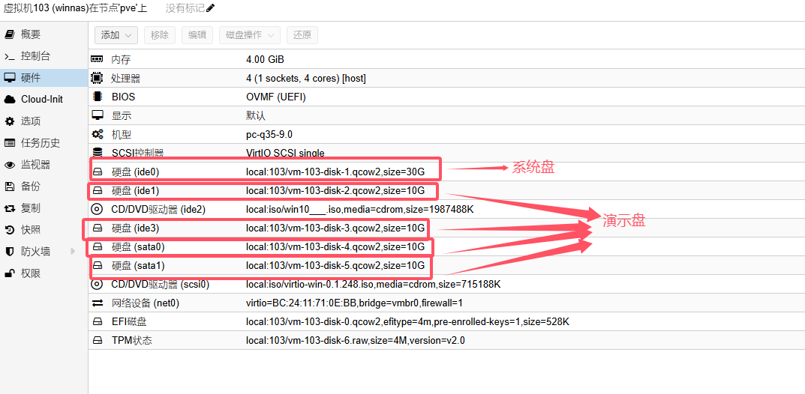The height and width of the screenshot is (394, 805).
Task: Click the 还原 revert button
Action: point(302,35)
